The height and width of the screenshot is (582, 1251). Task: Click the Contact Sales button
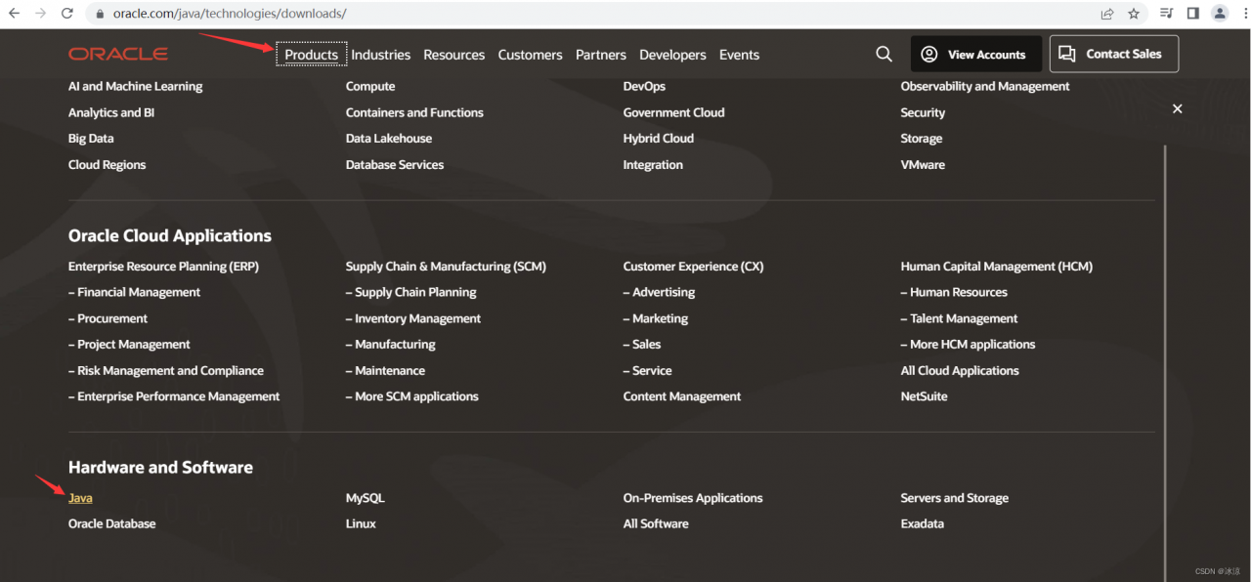point(1113,54)
